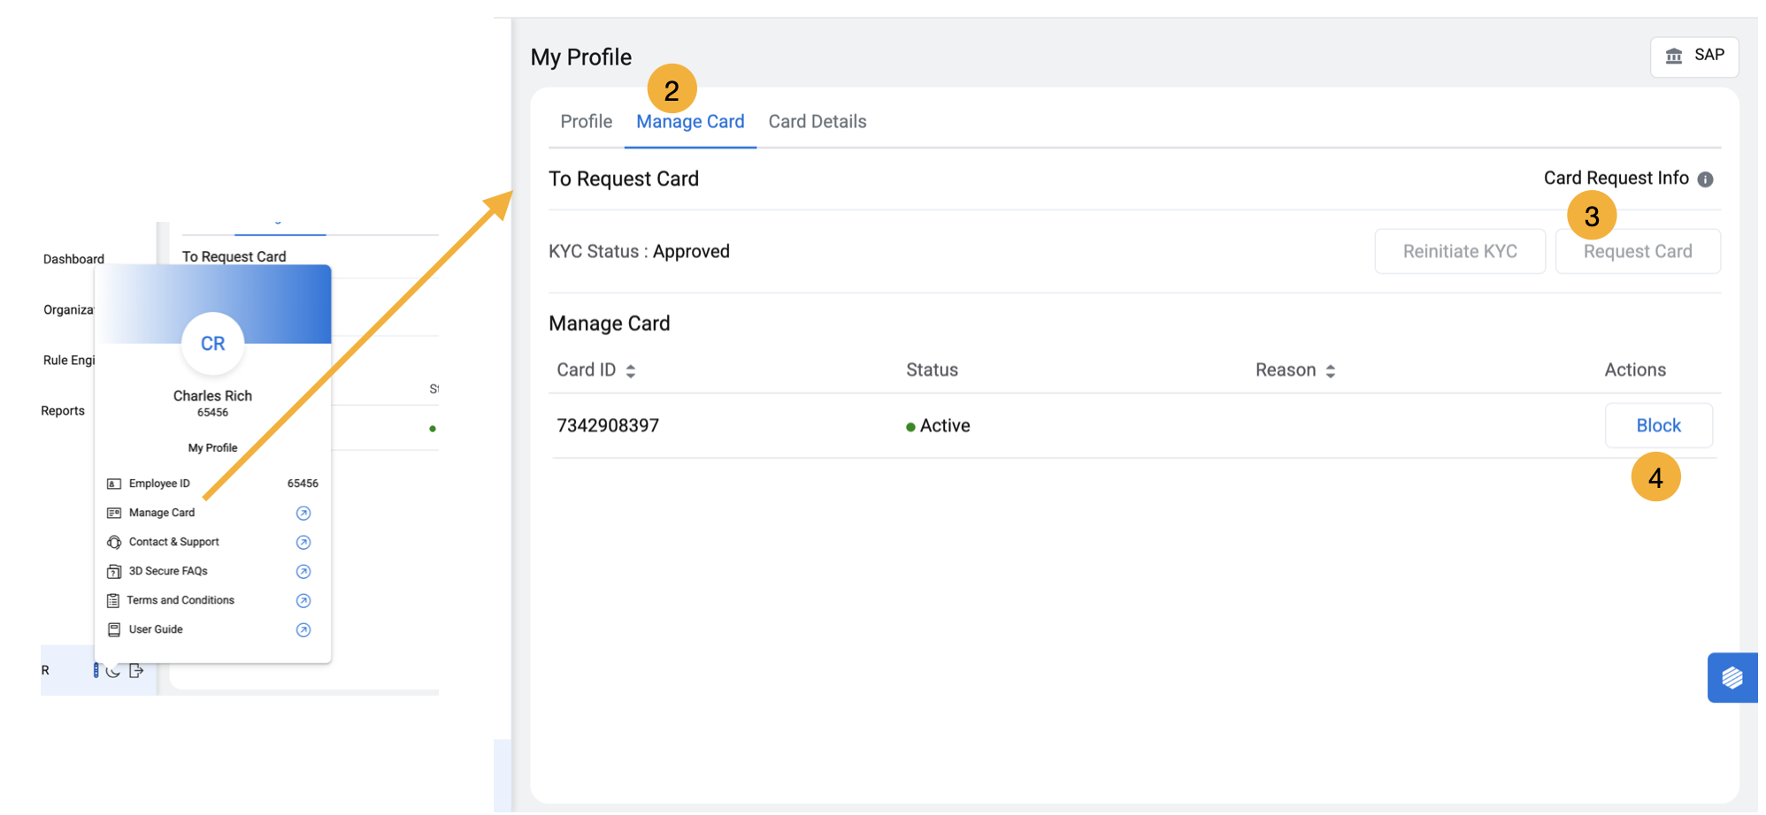The height and width of the screenshot is (815, 1766).
Task: Open Reports in the sidebar
Action: pos(63,411)
